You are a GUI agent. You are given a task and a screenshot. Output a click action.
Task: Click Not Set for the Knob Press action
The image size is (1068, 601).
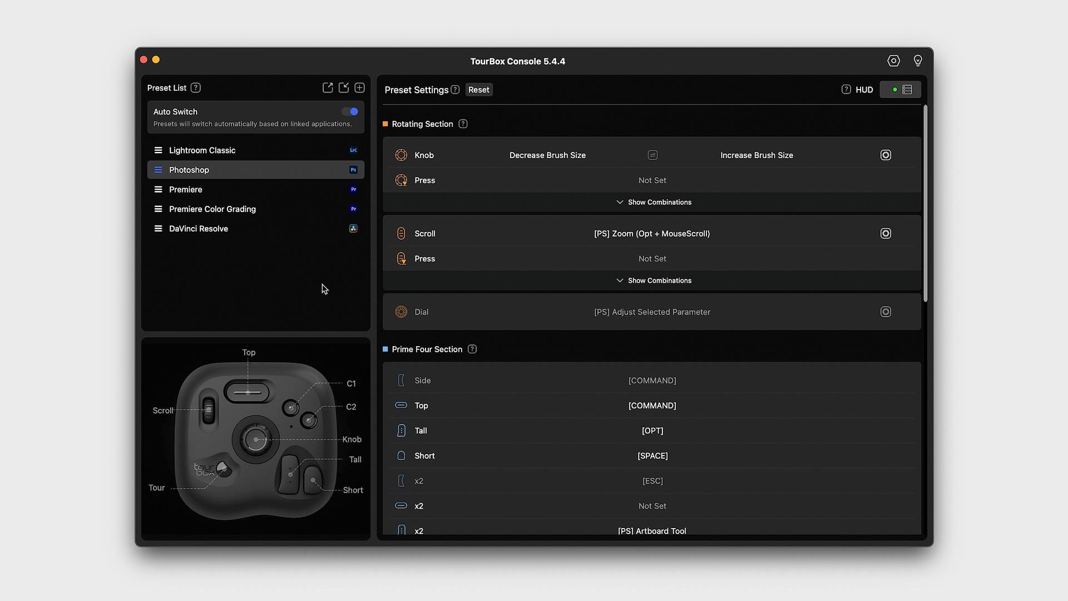[x=652, y=180]
